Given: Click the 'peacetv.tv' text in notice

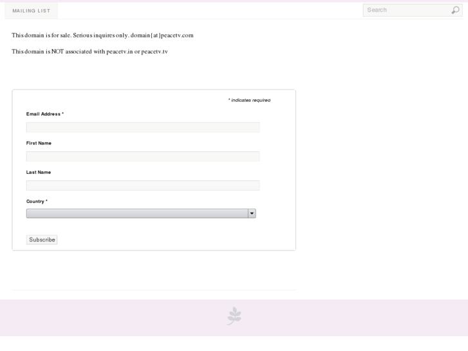Looking at the screenshot, I should click(154, 52).
